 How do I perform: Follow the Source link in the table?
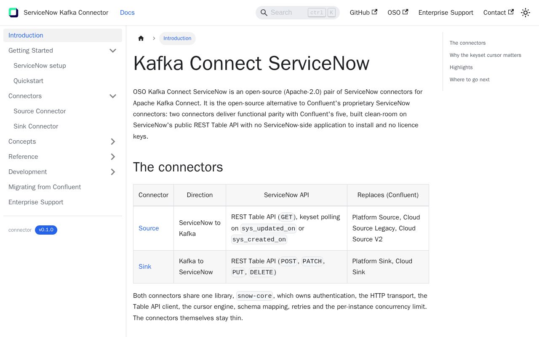pos(149,228)
